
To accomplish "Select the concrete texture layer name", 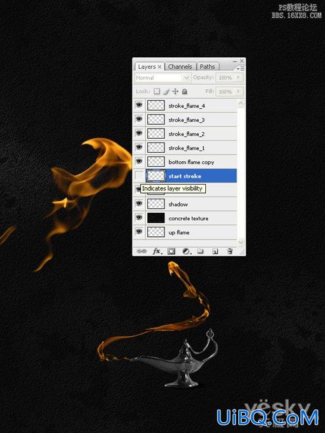I will point(189,218).
